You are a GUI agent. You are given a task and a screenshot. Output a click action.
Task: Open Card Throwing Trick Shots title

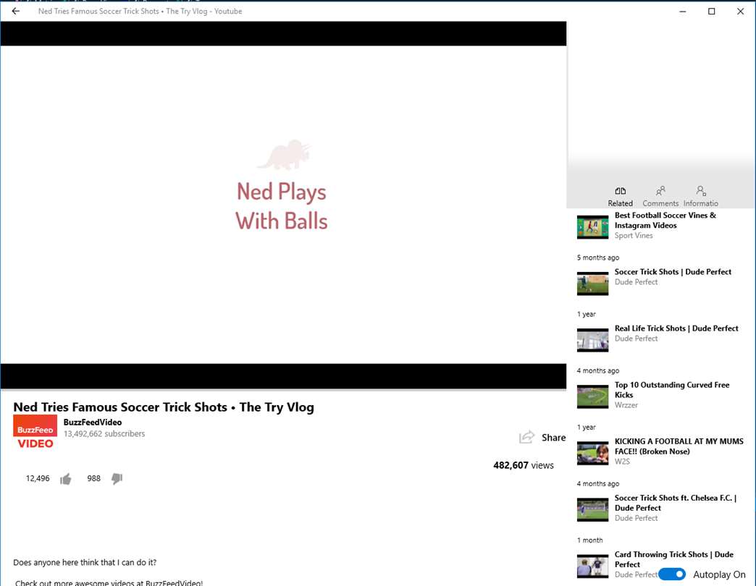tap(673, 559)
